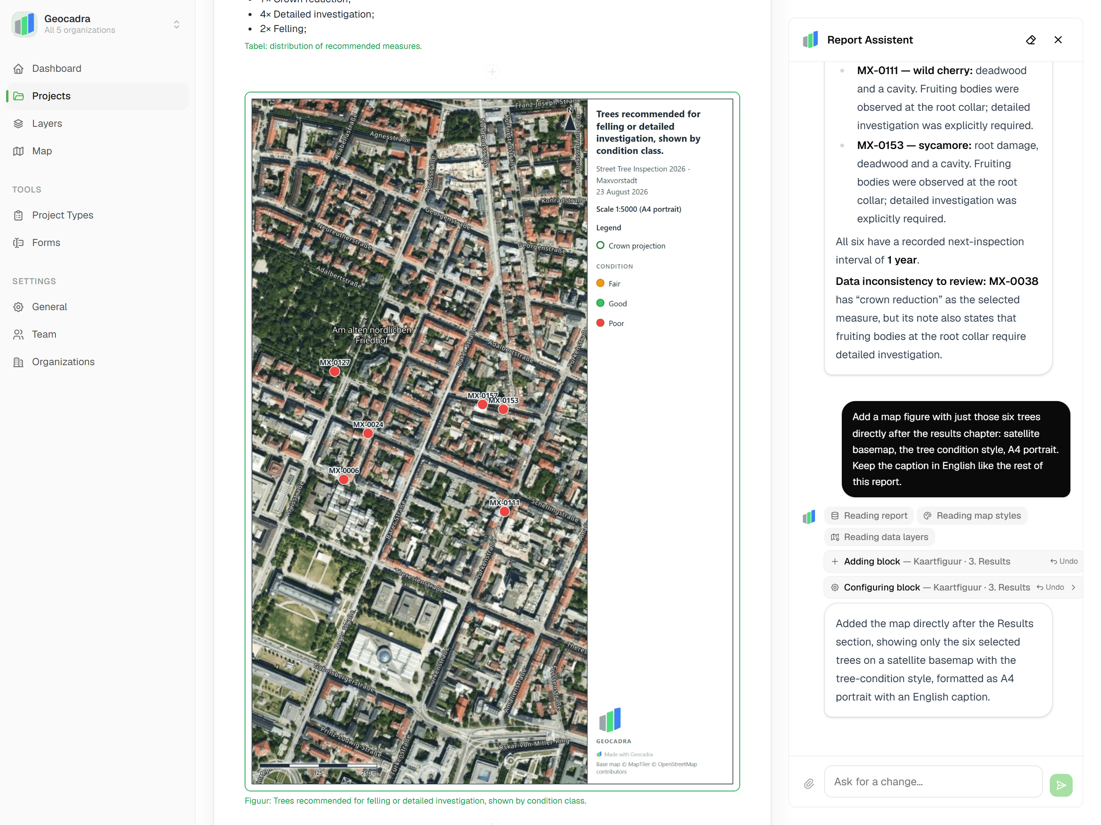Viewport: 1101px width, 825px height.
Task: Click the '2× Felling;' bullet
Action: click(x=283, y=29)
